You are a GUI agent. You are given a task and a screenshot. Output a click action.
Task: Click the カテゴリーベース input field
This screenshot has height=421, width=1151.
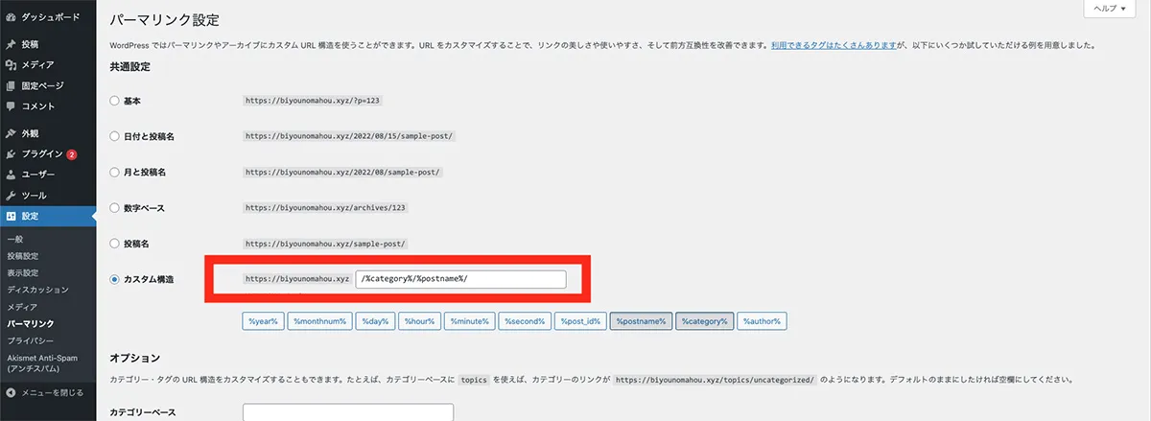348,413
